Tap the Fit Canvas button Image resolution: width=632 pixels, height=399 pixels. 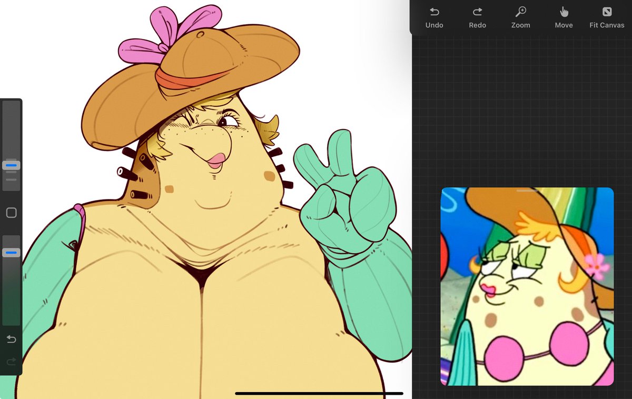coord(607,17)
